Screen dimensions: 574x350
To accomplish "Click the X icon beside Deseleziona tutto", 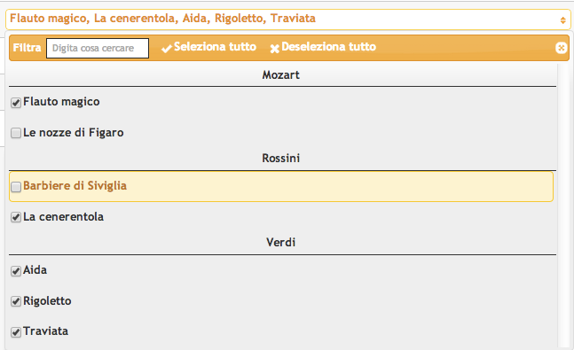I will 274,48.
